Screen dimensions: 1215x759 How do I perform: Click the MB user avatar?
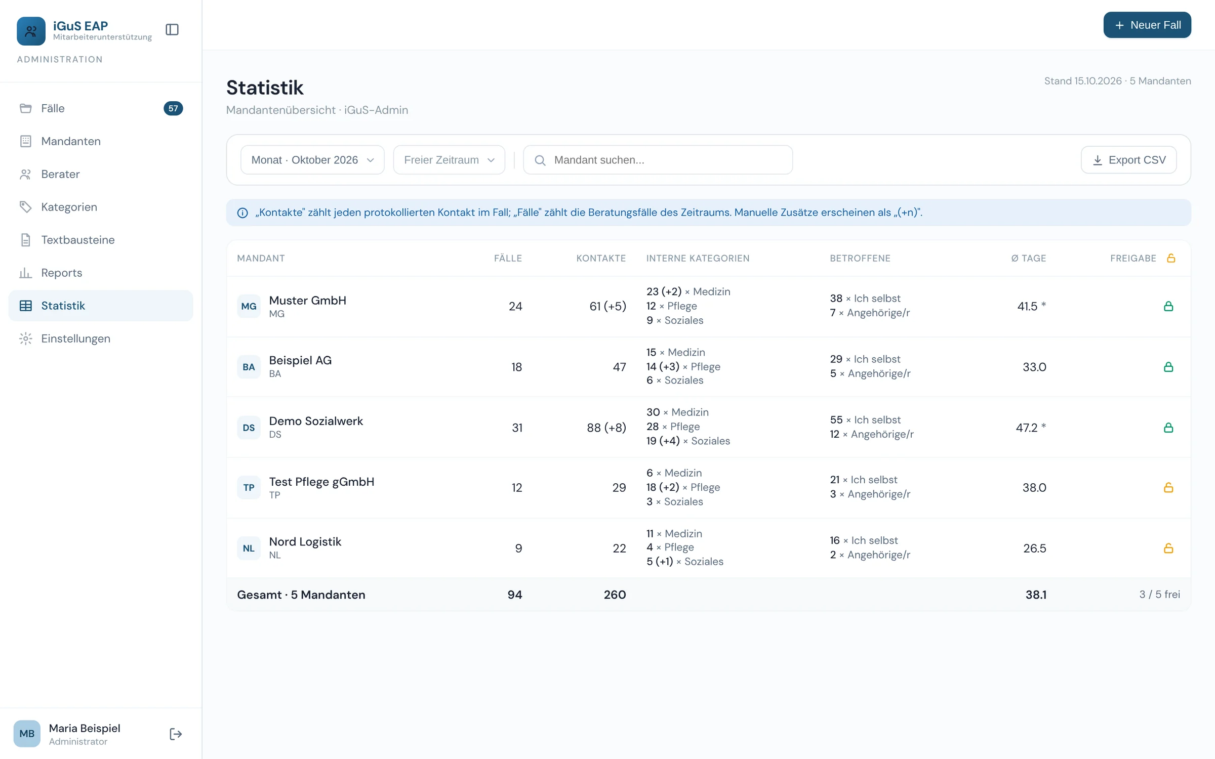[27, 734]
